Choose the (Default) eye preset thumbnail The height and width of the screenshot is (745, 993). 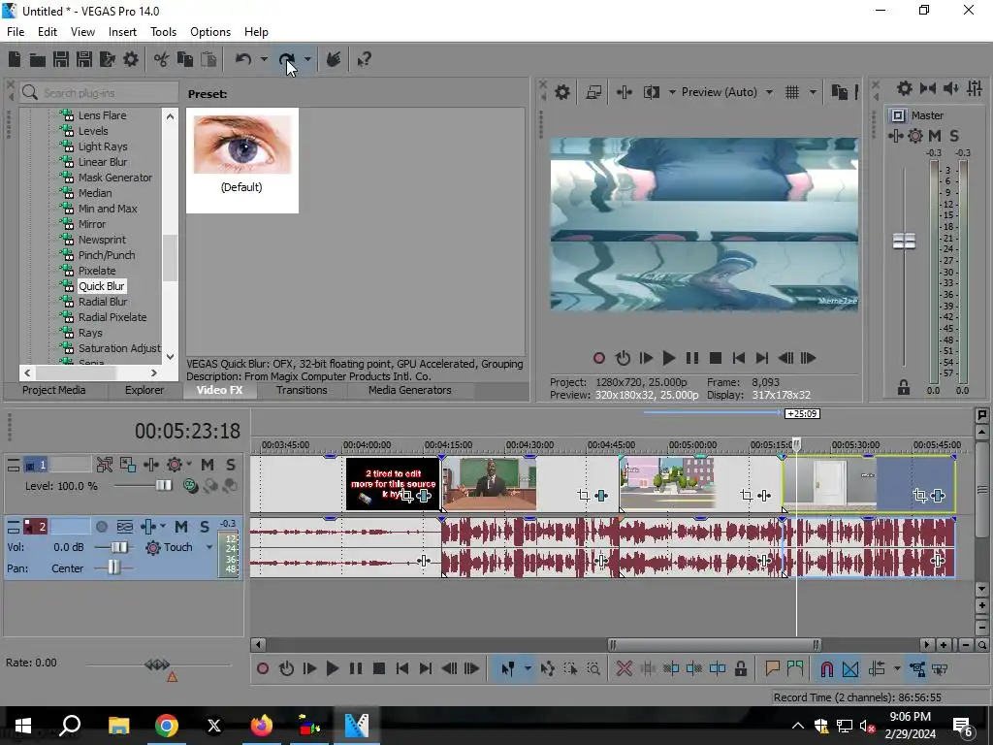(241, 160)
